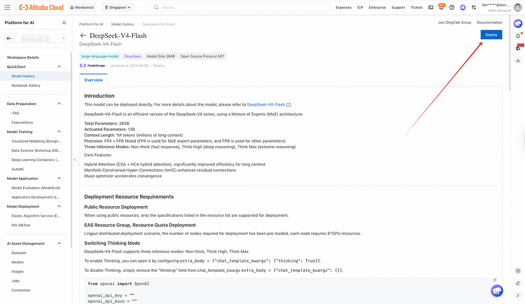Viewport: 525px width, 304px height.
Task: Open the Tickets menu
Action: tap(416, 7)
